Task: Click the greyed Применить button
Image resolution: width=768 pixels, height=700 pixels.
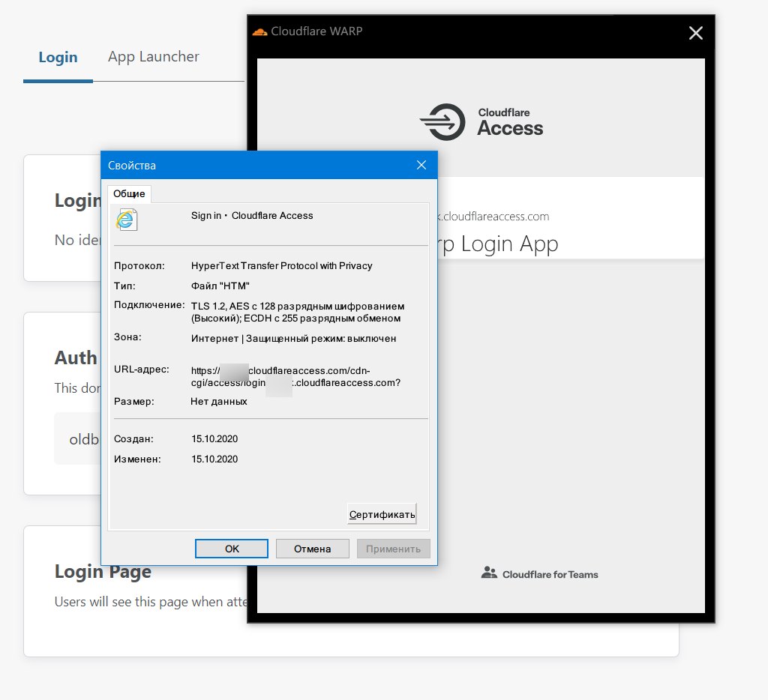Action: [x=393, y=549]
